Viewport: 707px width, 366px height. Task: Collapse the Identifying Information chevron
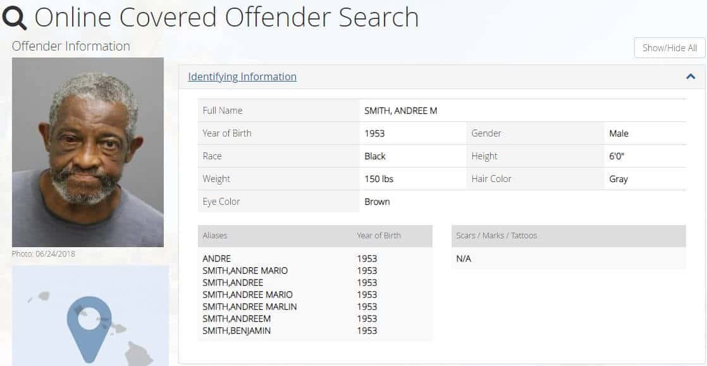691,76
